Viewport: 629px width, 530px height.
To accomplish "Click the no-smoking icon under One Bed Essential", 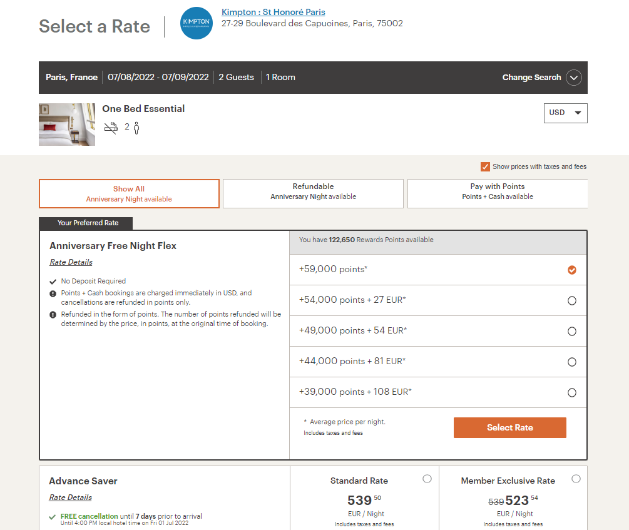I will click(x=111, y=128).
